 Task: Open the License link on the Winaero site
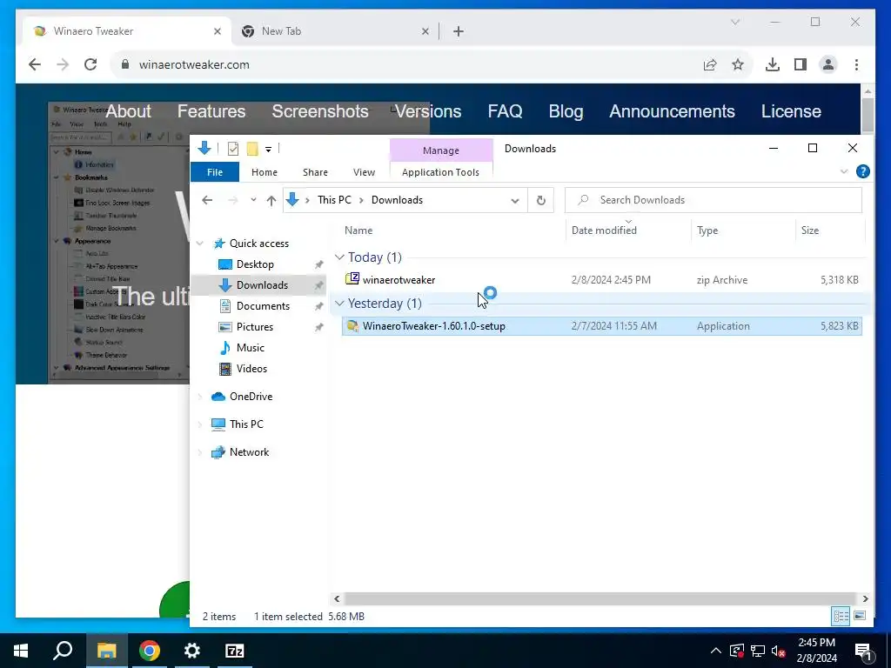tap(791, 111)
